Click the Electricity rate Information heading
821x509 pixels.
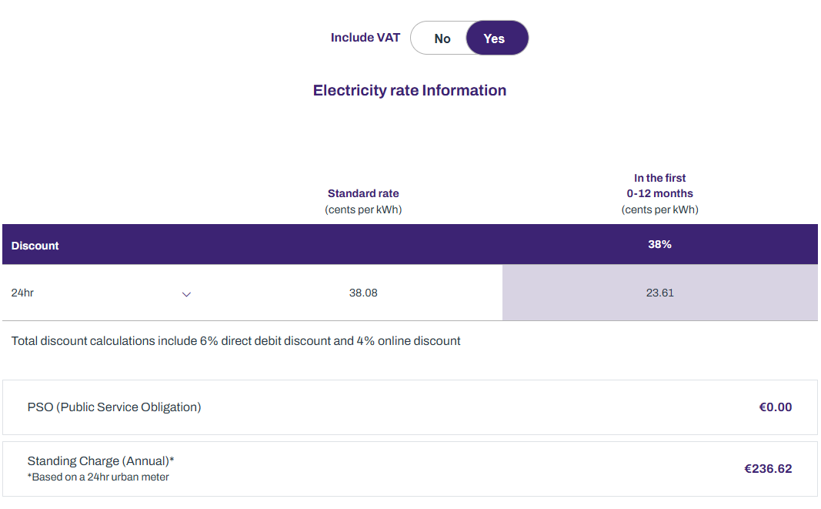[409, 91]
